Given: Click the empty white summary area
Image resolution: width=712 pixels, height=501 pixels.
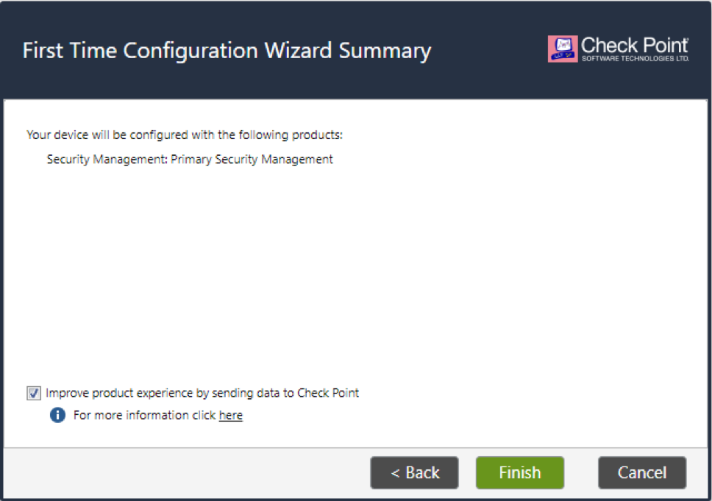Looking at the screenshot, I should tap(355, 272).
